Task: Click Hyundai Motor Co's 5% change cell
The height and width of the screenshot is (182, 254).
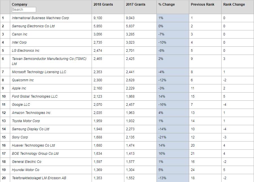Action: tap(161, 170)
